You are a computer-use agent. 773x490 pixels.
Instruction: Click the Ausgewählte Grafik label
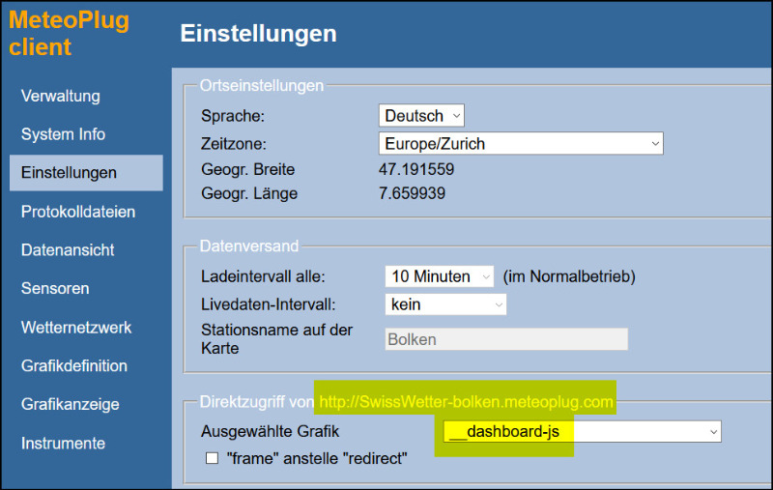[x=271, y=431]
